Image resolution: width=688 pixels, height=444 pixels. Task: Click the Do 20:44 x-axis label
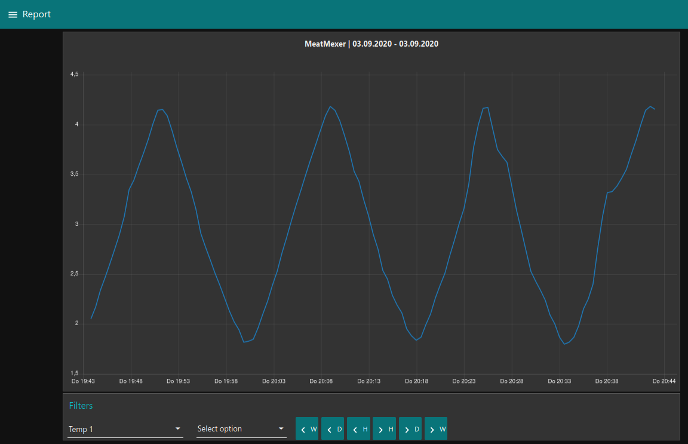664,381
